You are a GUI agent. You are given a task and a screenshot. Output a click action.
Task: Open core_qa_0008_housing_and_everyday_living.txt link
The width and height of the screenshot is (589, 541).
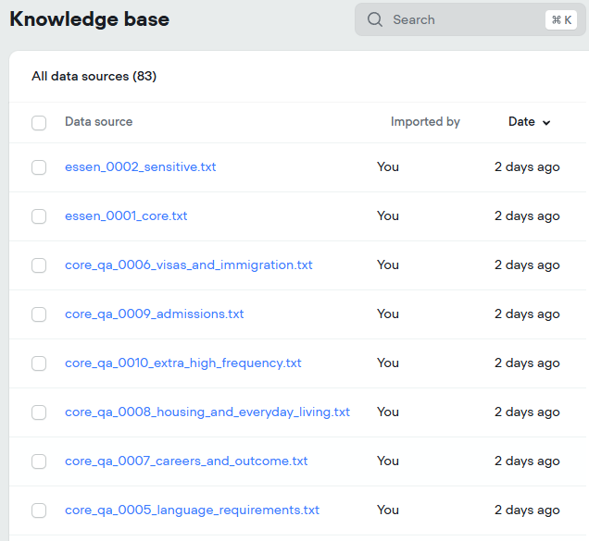click(207, 412)
